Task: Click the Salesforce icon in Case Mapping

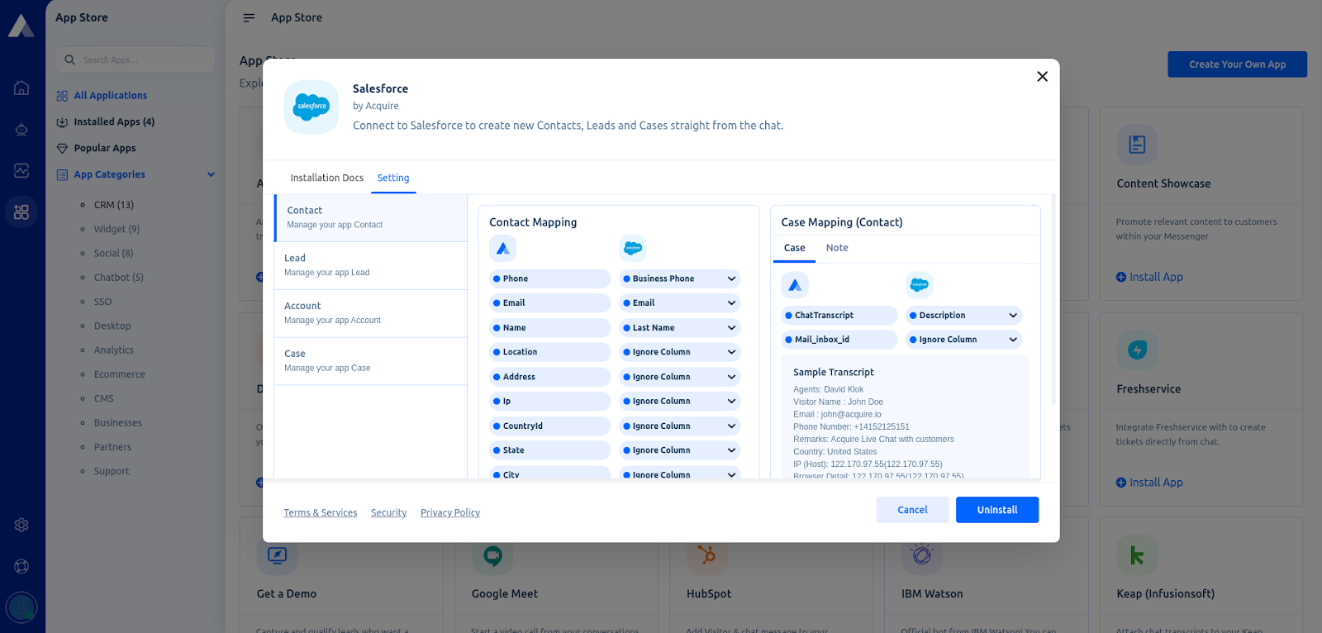Action: coord(920,285)
